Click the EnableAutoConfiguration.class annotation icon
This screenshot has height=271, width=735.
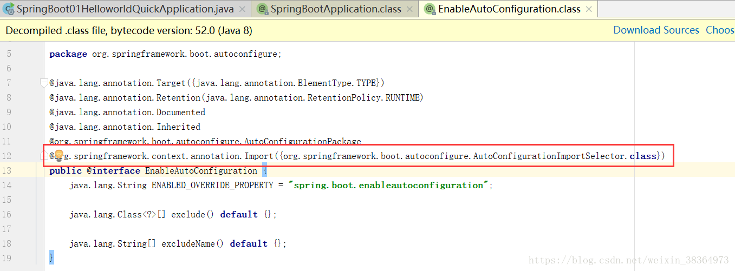point(430,9)
